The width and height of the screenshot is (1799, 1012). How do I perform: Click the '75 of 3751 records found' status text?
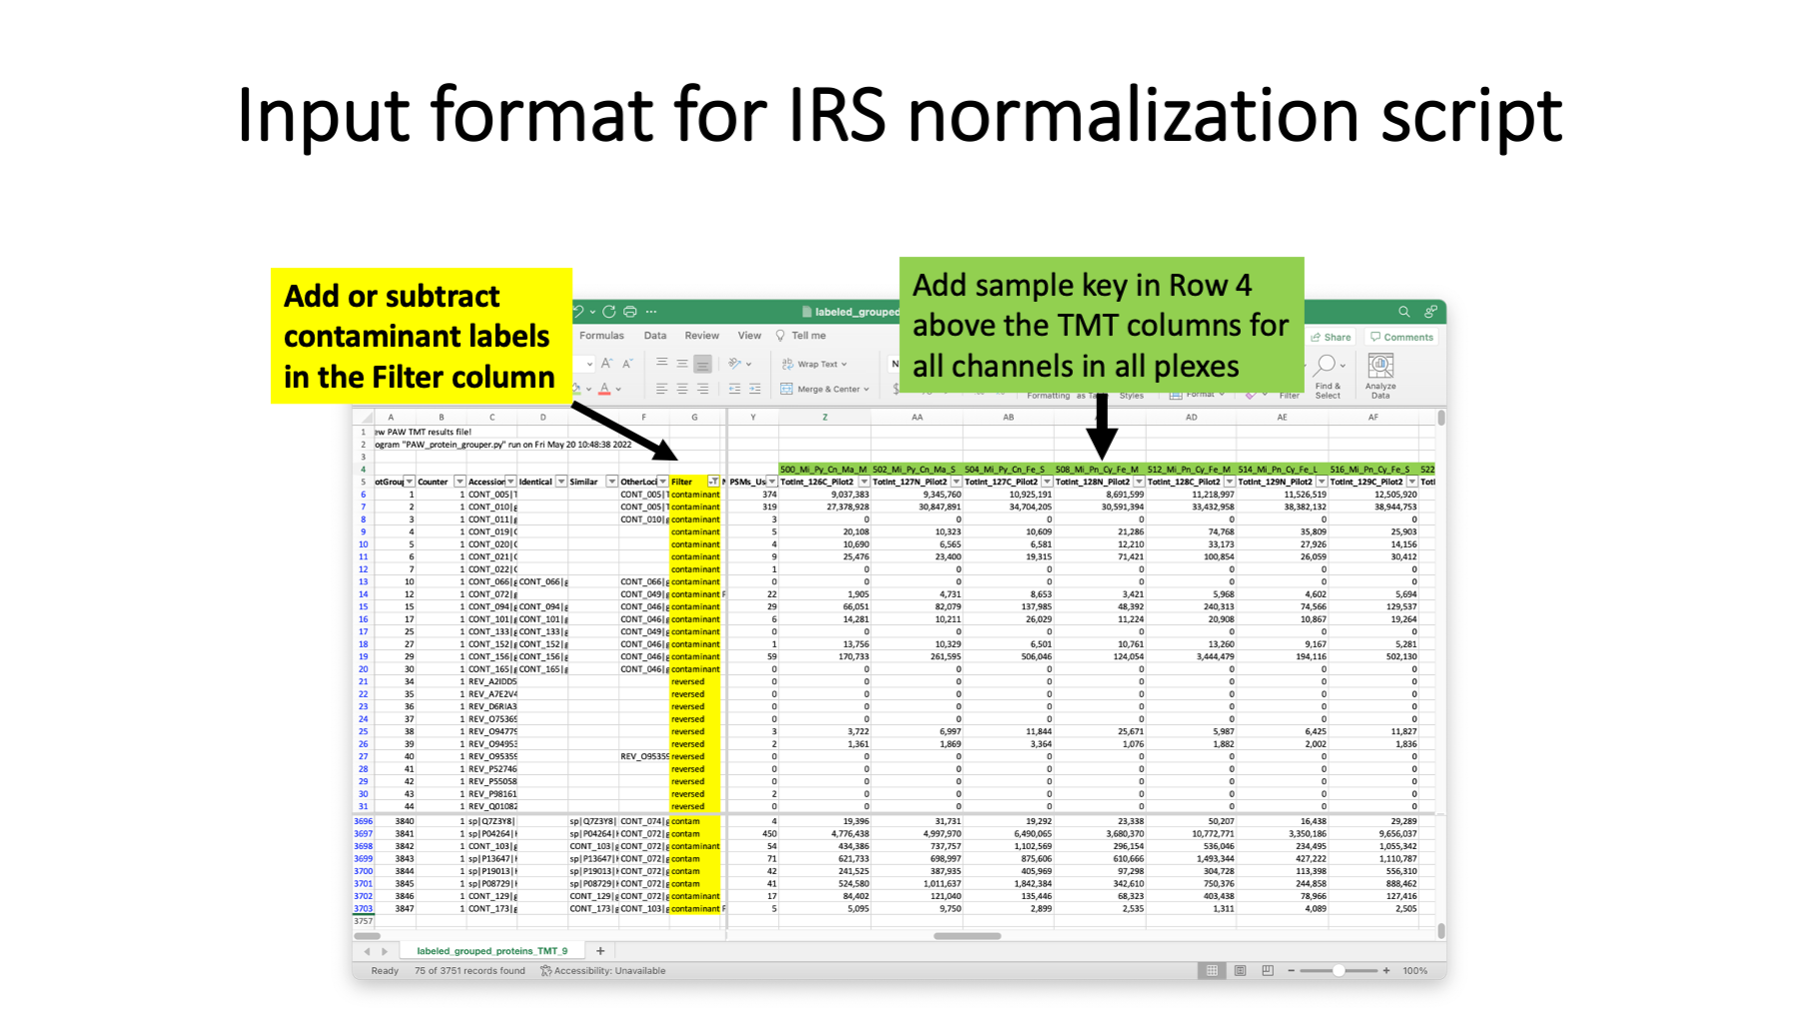tap(469, 971)
